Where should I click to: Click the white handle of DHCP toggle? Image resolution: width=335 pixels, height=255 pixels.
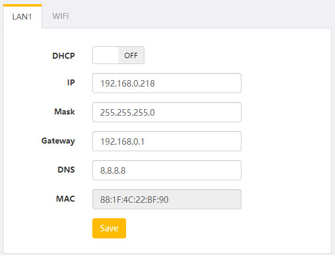click(105, 55)
